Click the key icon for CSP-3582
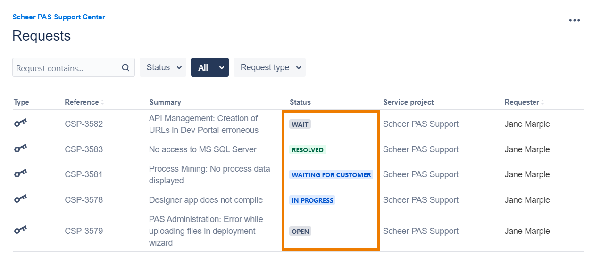This screenshot has width=601, height=265. tap(20, 124)
